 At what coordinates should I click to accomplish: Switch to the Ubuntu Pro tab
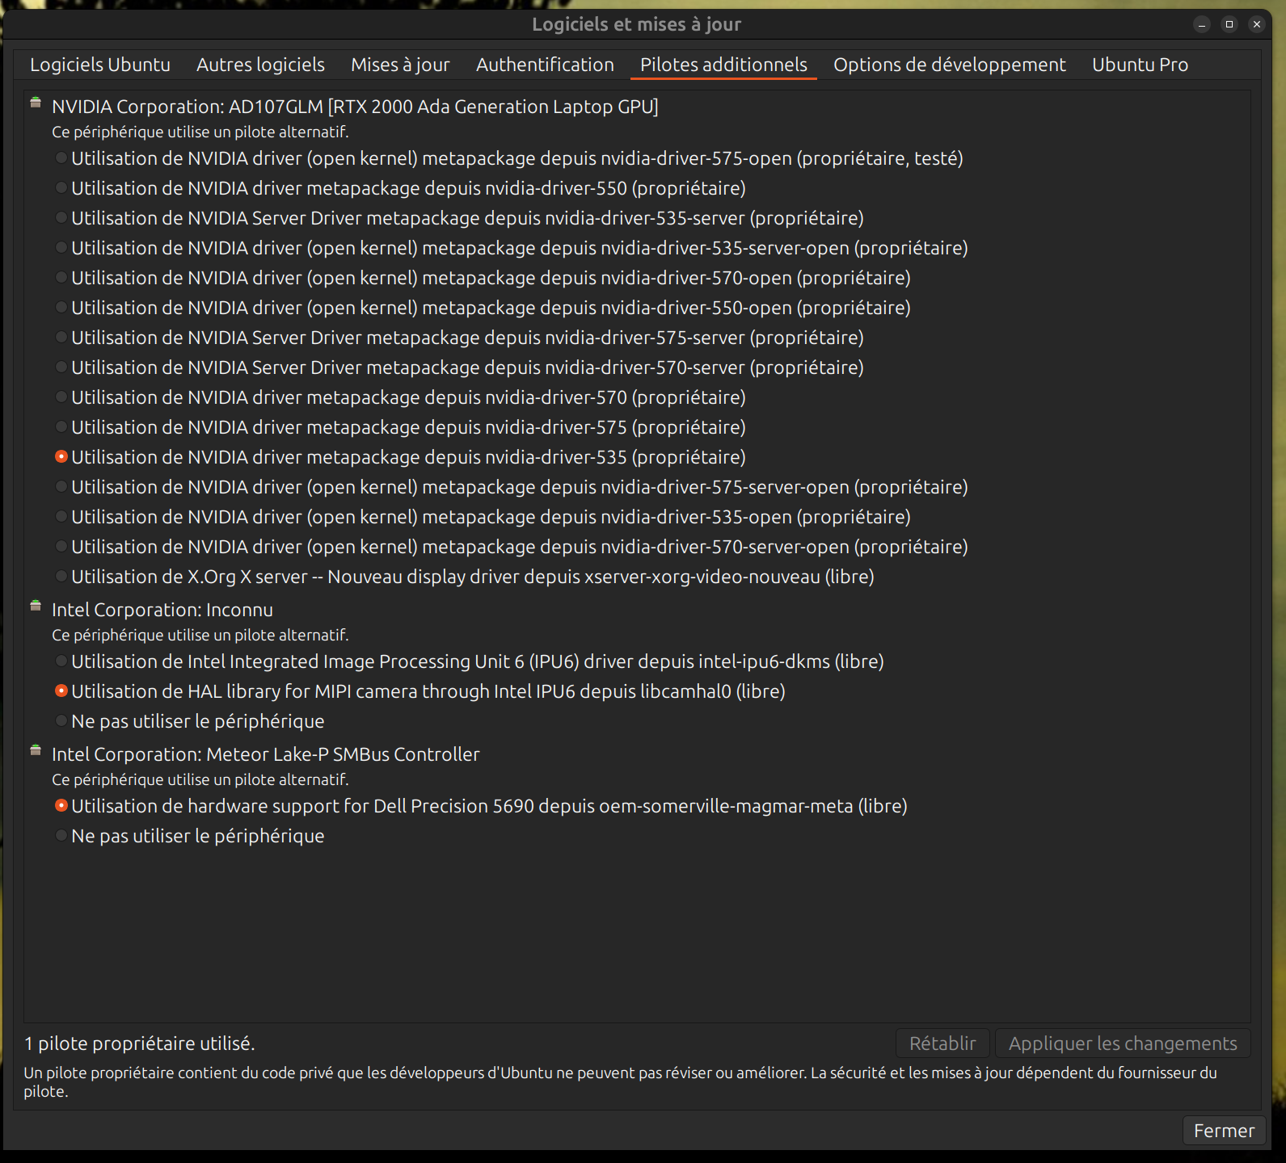(x=1140, y=65)
